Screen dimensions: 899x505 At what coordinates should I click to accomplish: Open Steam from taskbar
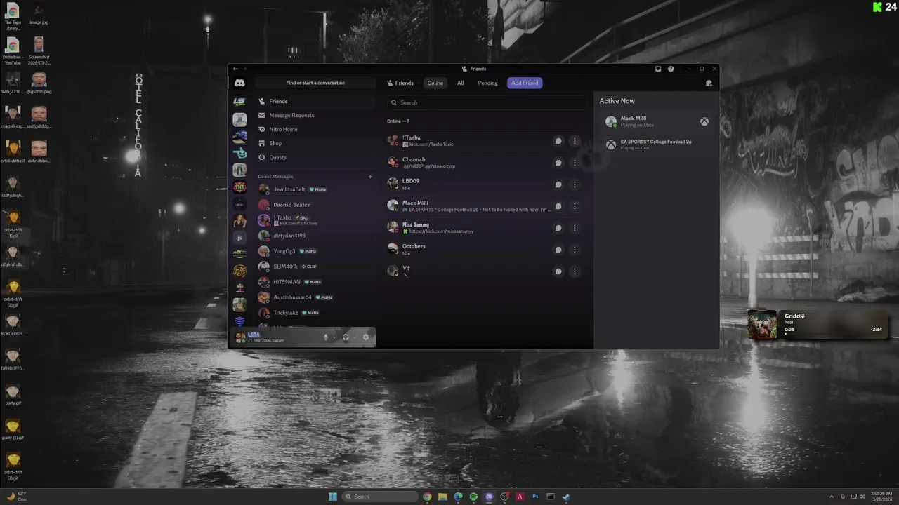(x=566, y=497)
